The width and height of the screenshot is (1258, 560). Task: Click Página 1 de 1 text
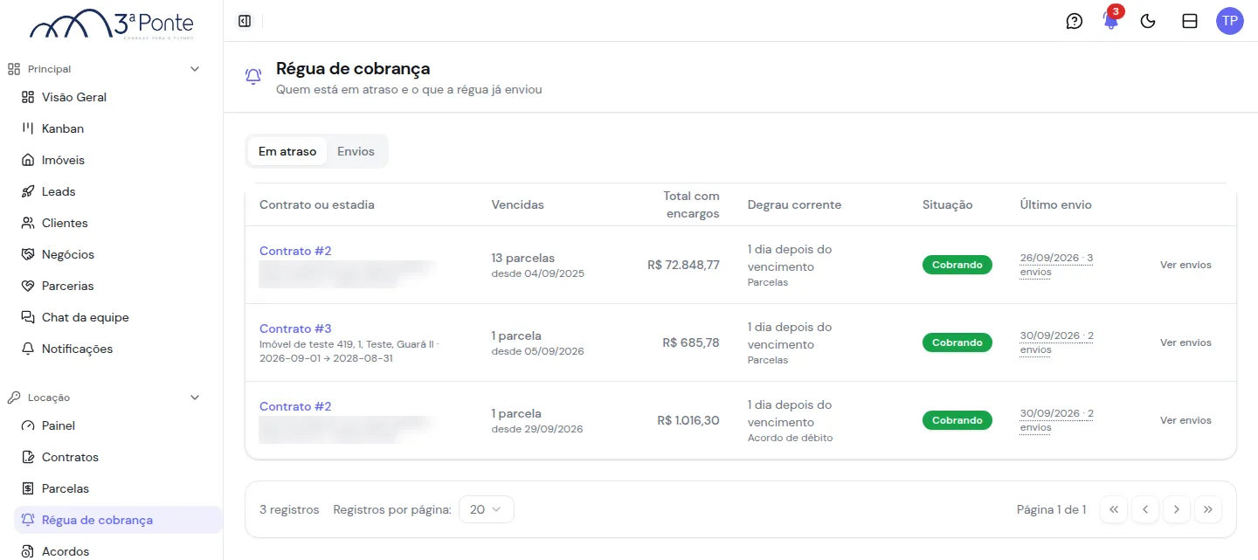coord(1051,509)
